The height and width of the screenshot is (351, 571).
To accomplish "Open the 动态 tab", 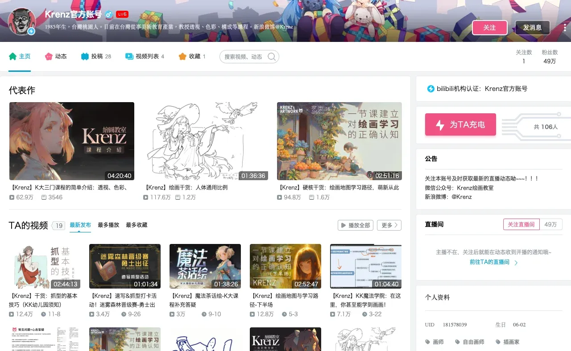I will pos(56,57).
